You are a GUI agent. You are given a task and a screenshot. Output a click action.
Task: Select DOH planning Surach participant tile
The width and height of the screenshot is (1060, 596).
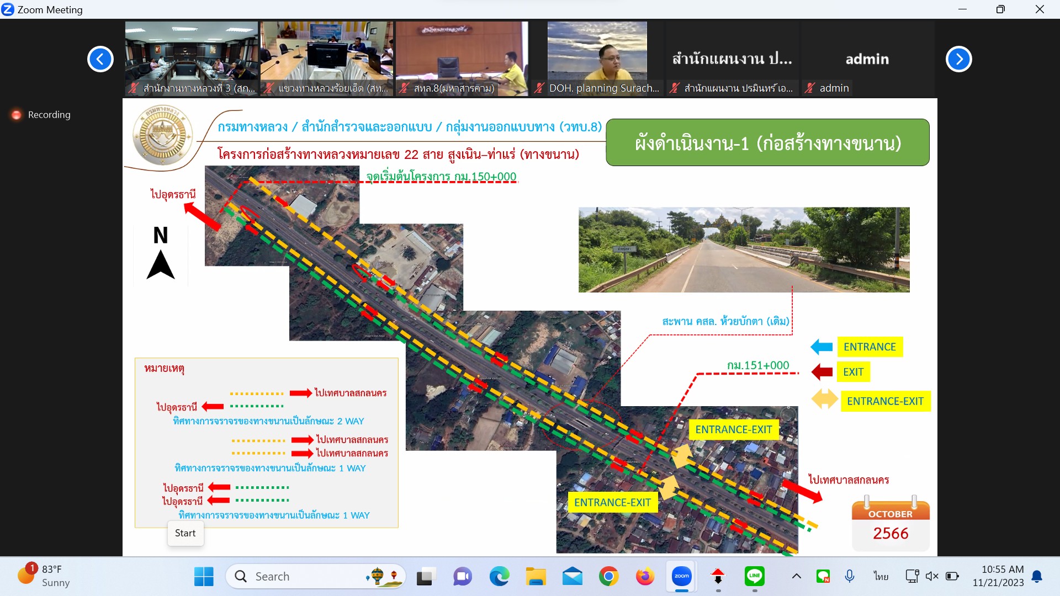point(597,59)
